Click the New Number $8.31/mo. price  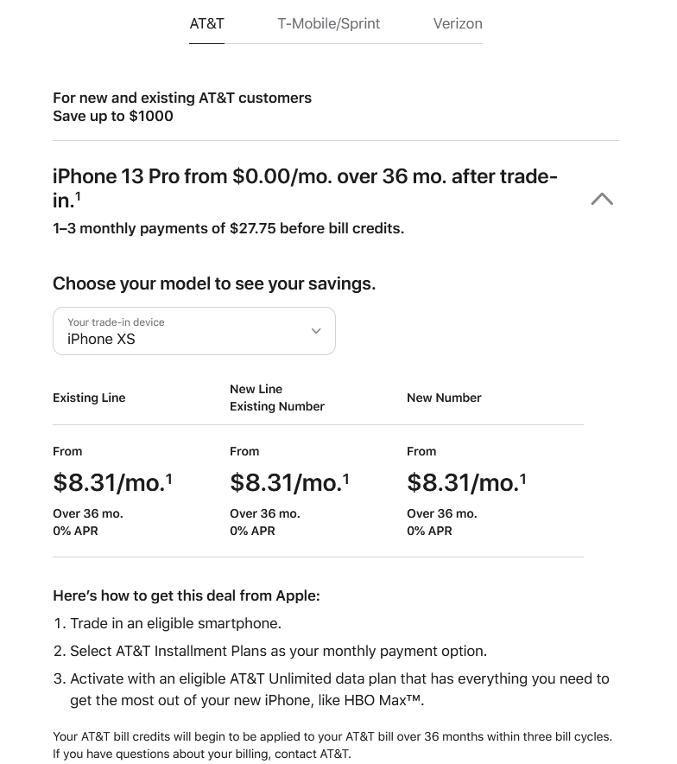(x=462, y=482)
